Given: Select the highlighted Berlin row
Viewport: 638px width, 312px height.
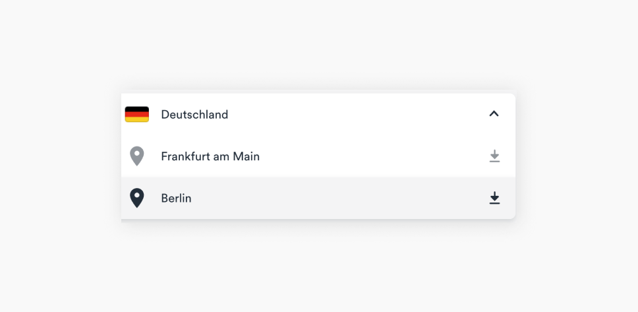Looking at the screenshot, I should click(x=318, y=198).
